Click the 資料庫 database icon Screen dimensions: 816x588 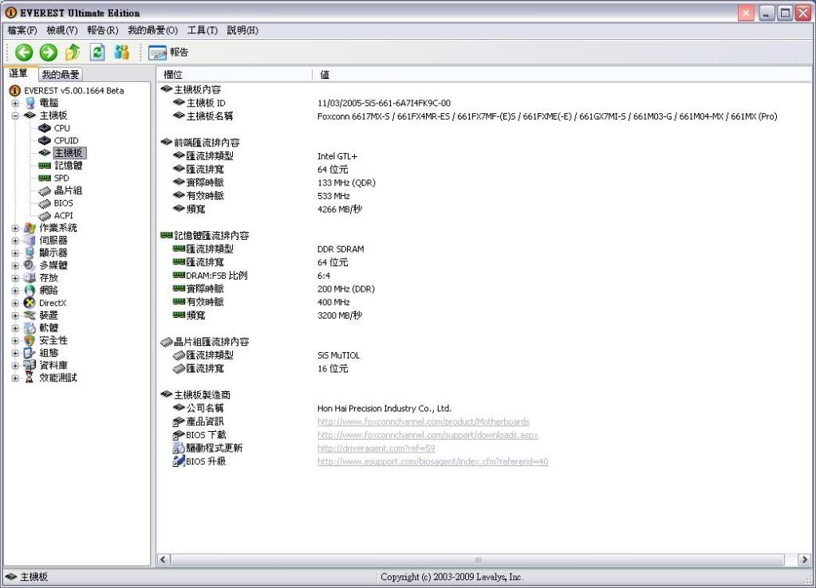click(30, 365)
